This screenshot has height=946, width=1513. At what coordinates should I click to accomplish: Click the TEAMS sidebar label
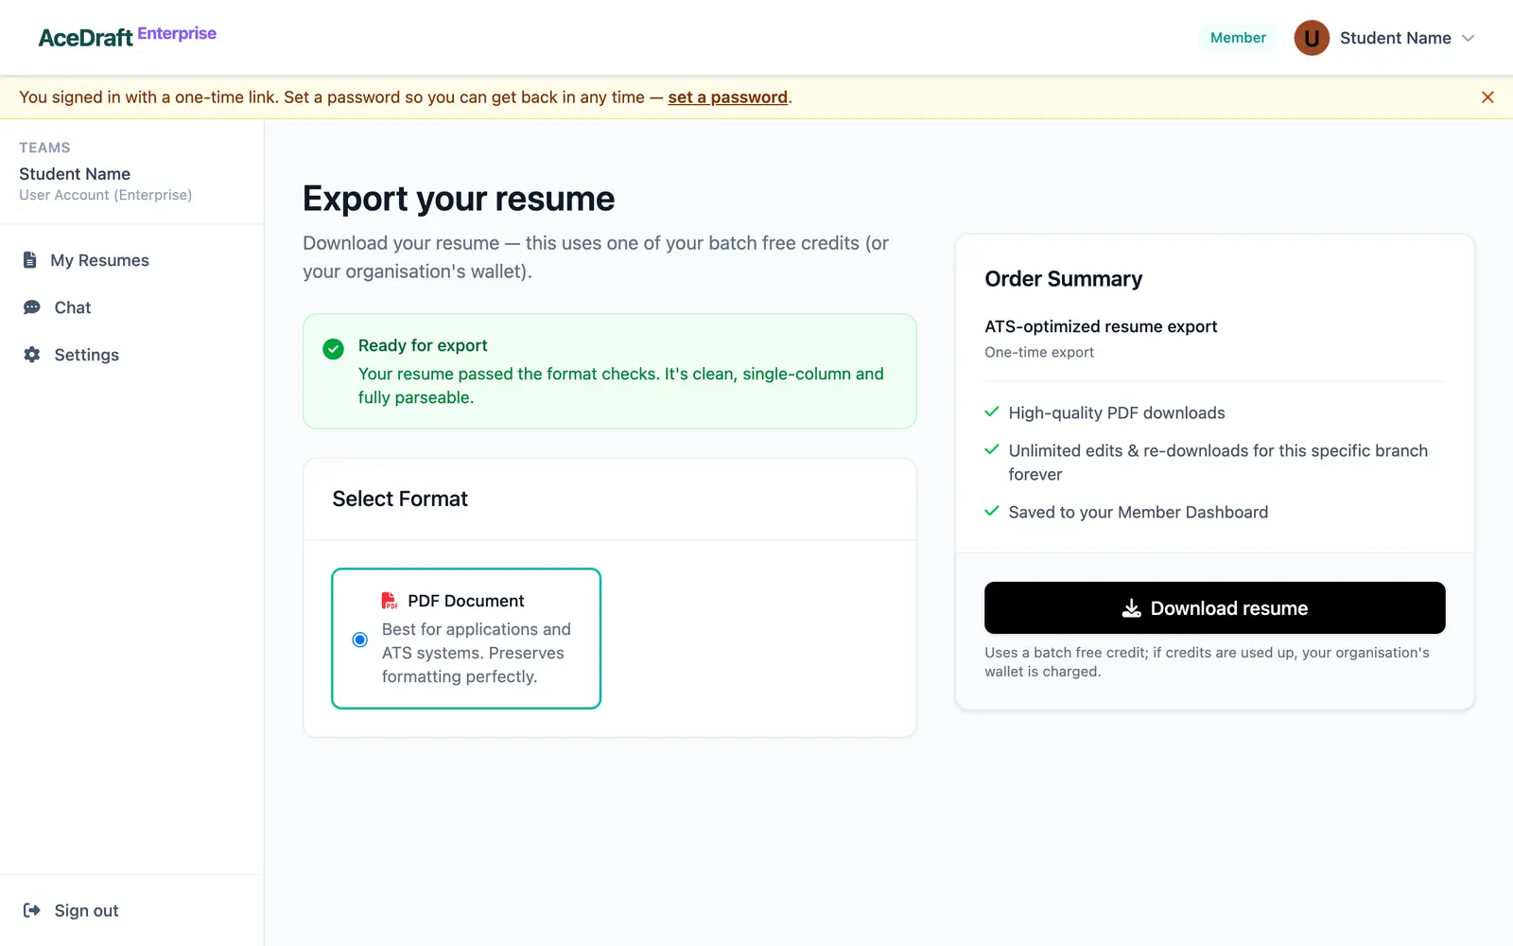[44, 148]
